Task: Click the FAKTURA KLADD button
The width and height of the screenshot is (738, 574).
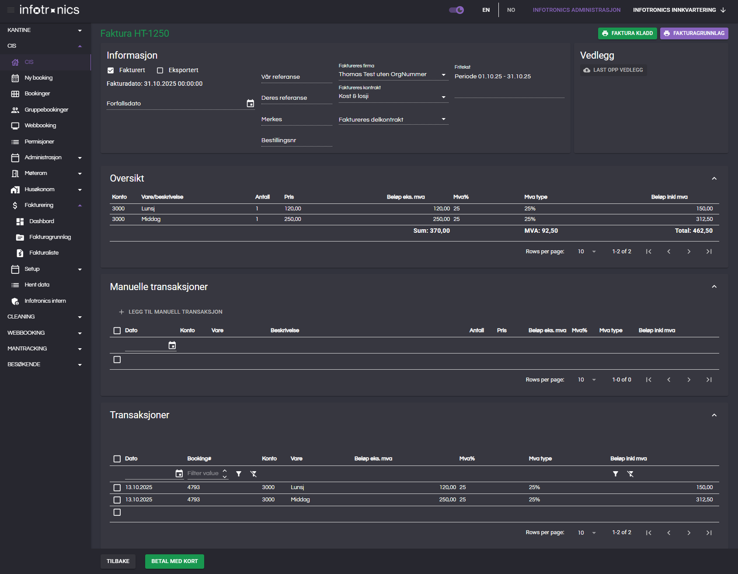Action: 627,33
